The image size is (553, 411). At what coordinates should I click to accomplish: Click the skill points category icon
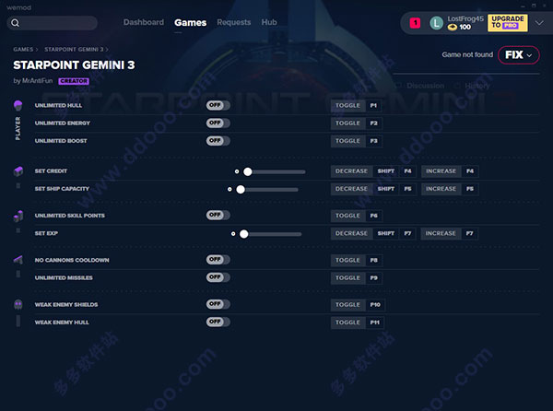[18, 216]
